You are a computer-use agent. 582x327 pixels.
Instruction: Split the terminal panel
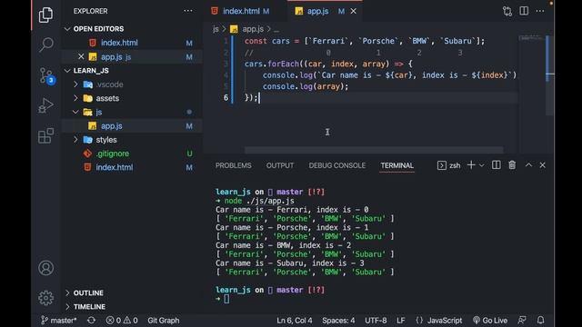point(496,165)
